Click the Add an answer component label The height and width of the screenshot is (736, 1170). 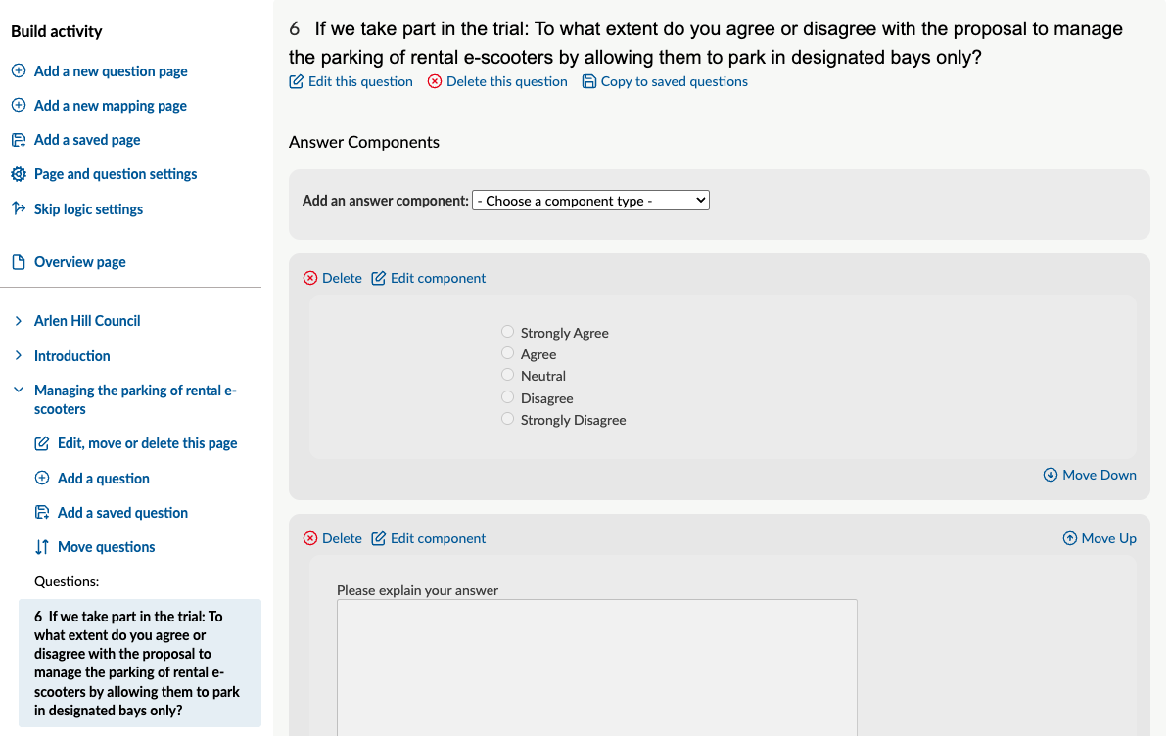point(385,201)
